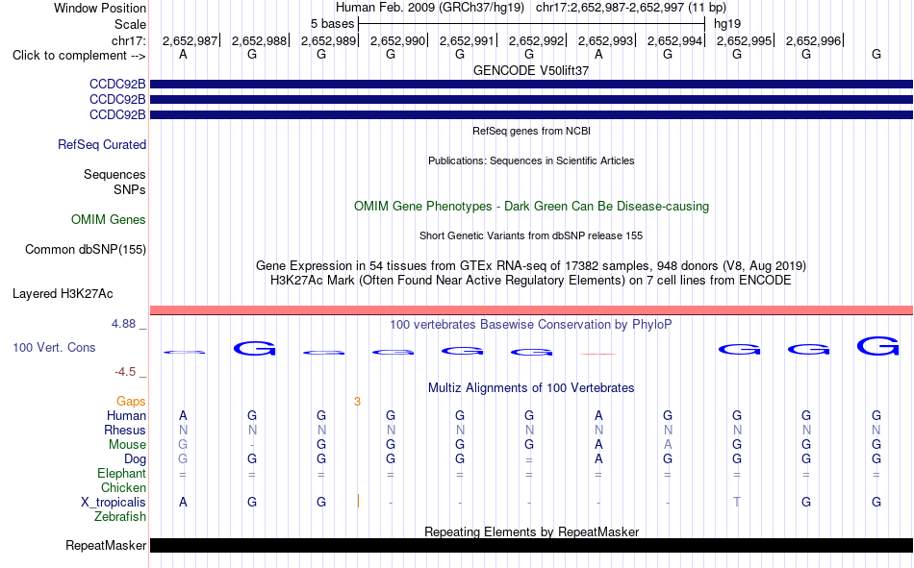Click 'Publications: Sequences in Scientific Articles' title
This screenshot has height=568, width=914.
531,161
